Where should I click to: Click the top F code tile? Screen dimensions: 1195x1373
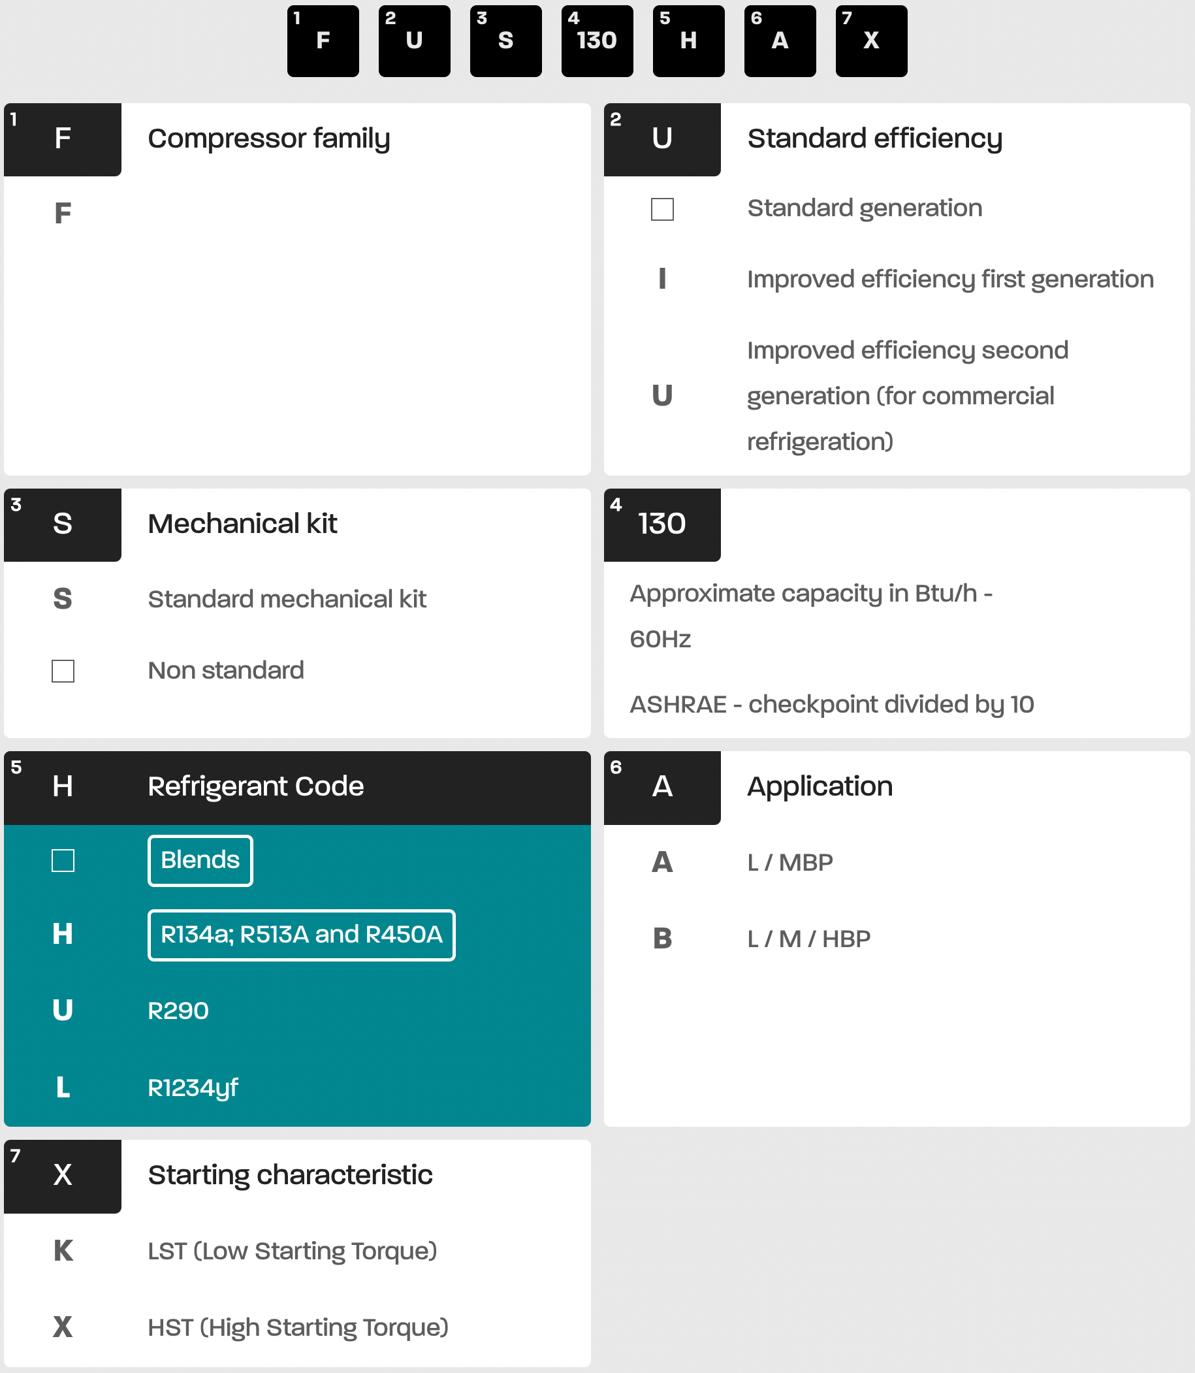323,41
